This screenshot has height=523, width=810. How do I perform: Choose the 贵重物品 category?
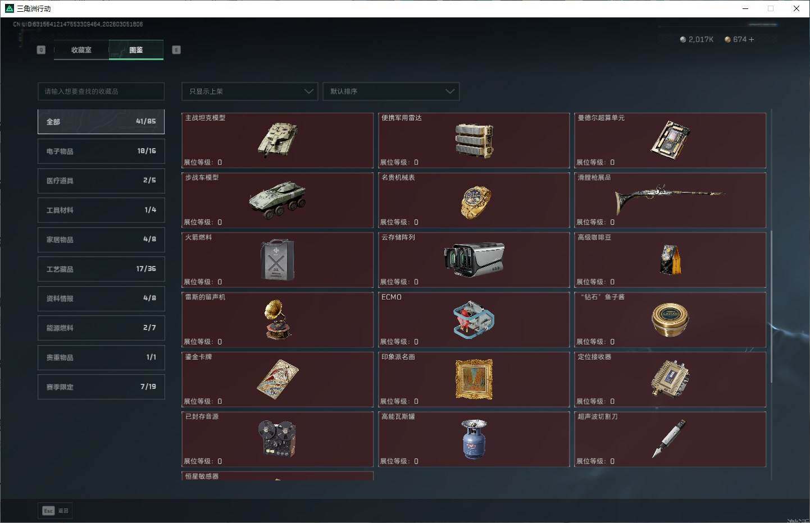coord(101,357)
